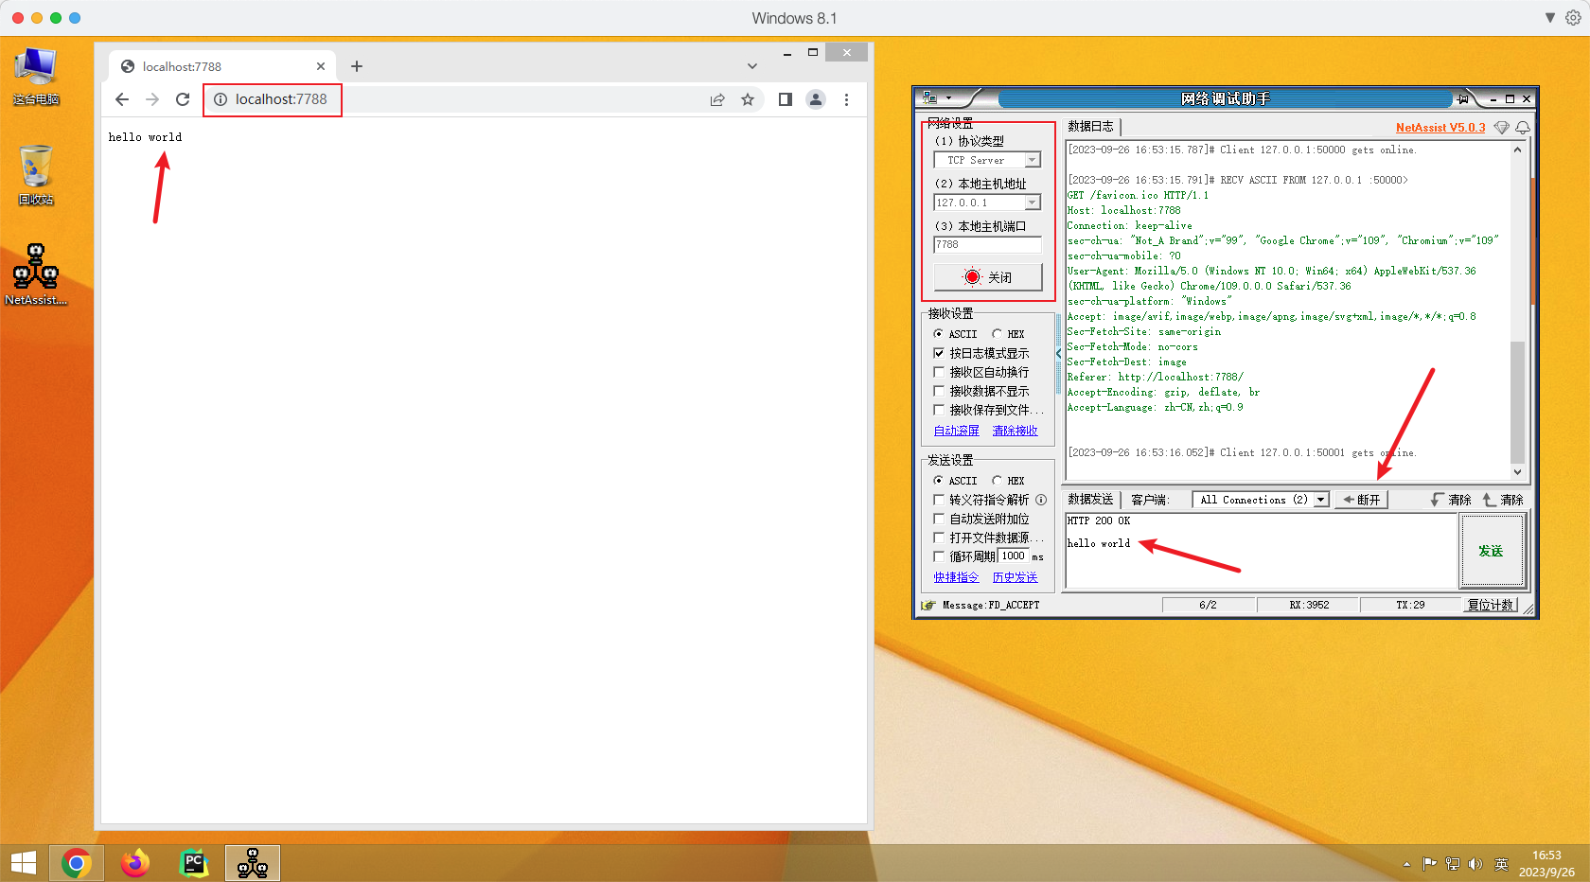Click the 自动滚屏 link
The image size is (1590, 882).
pyautogui.click(x=957, y=431)
